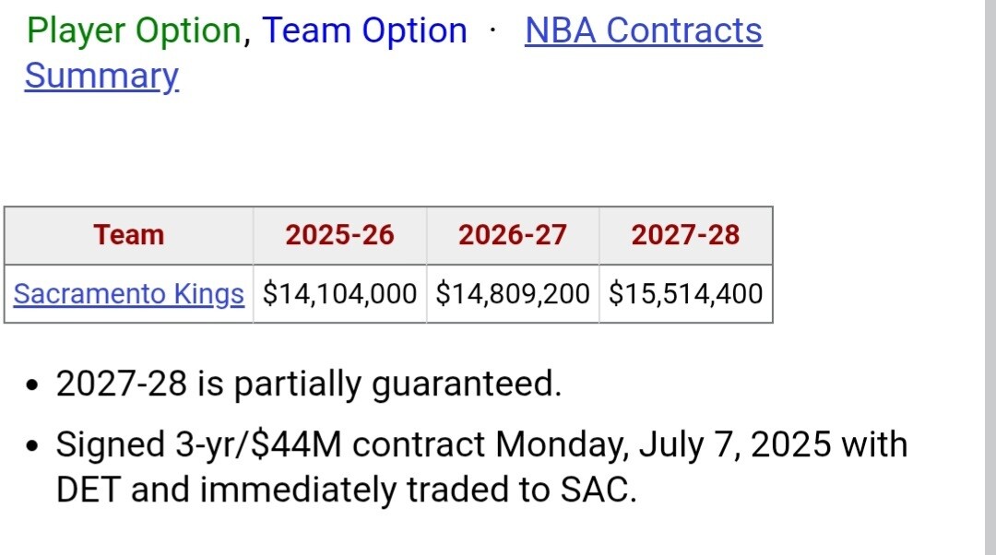Screen dimensions: 996x555
Task: Click the 'Signed 3-yr/$44M contract' note line
Action: [x=481, y=443]
